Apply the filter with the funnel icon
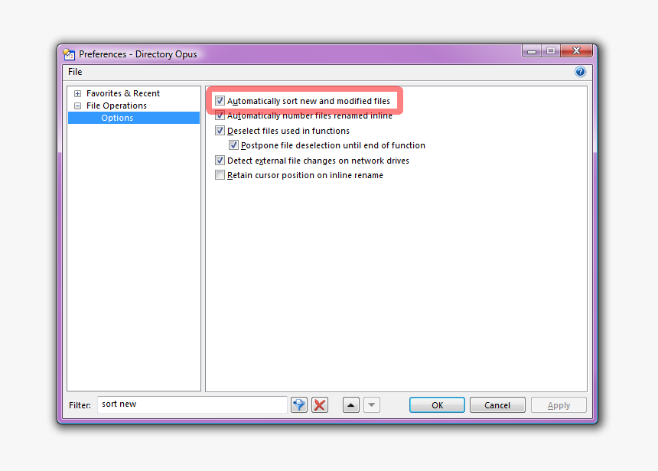 299,404
